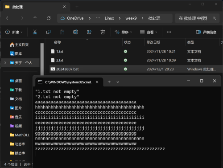This screenshot has width=223, height=168.
Task: Click the 20243807.bat file icon
Action: tap(53, 69)
